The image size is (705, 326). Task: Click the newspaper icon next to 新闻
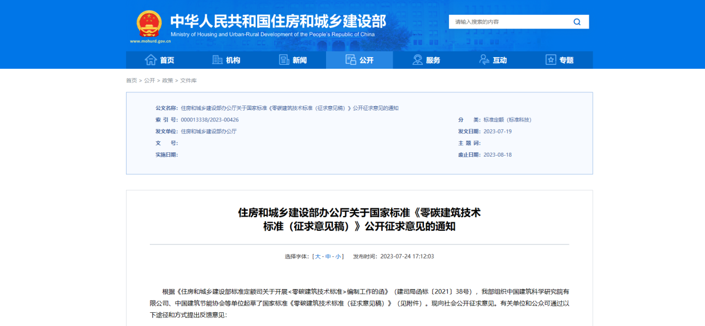pos(283,59)
